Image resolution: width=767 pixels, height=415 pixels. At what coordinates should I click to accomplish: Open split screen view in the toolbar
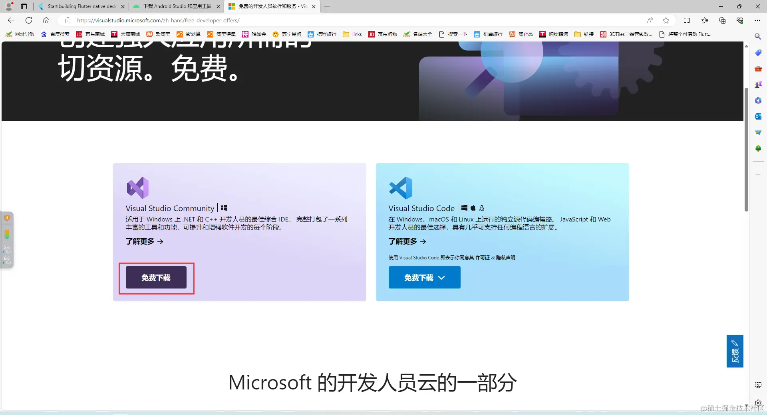688,20
